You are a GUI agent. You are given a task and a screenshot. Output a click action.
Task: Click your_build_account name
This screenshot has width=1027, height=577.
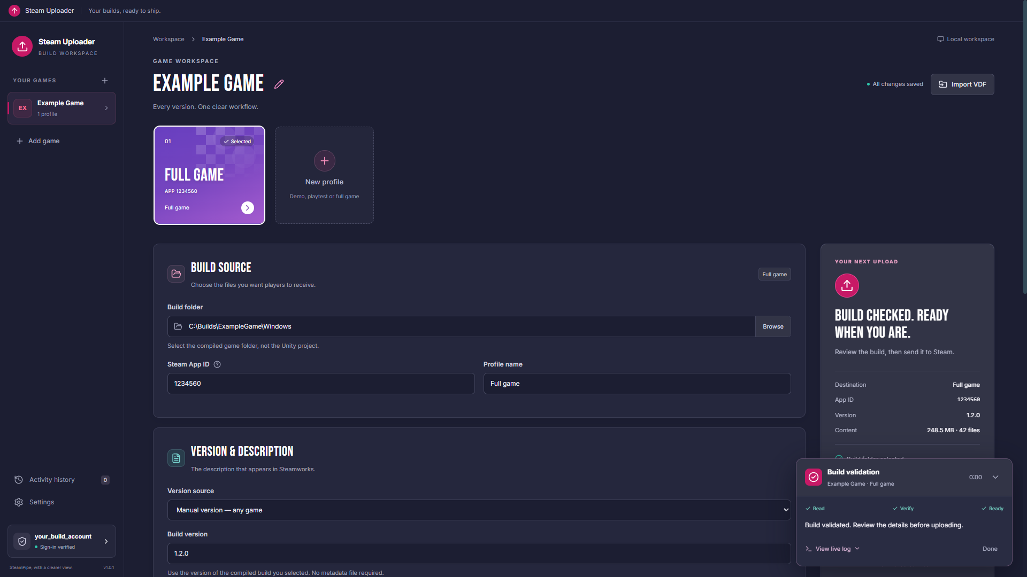tap(63, 536)
